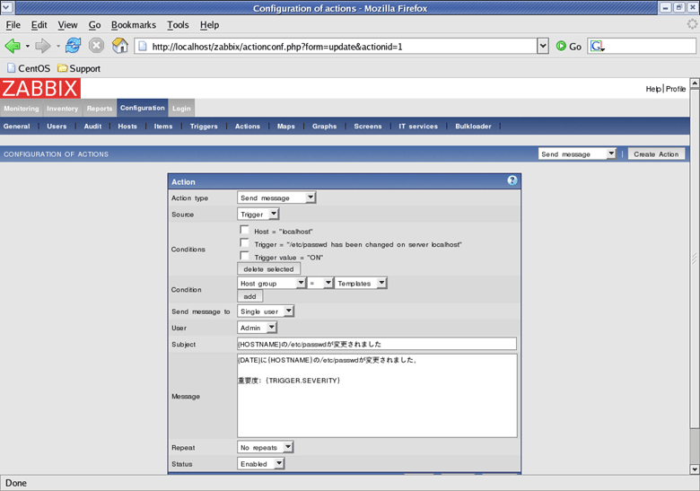Click into the Subject text field
The image size is (700, 491).
click(377, 344)
